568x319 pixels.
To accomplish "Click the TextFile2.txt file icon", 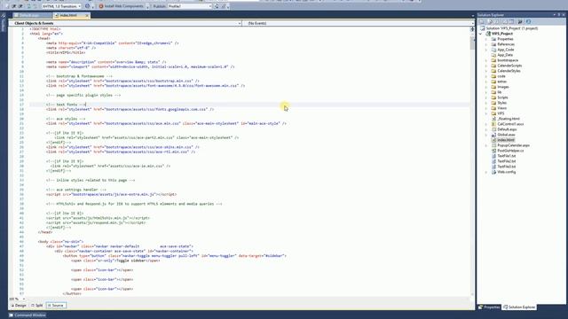I will (493, 161).
